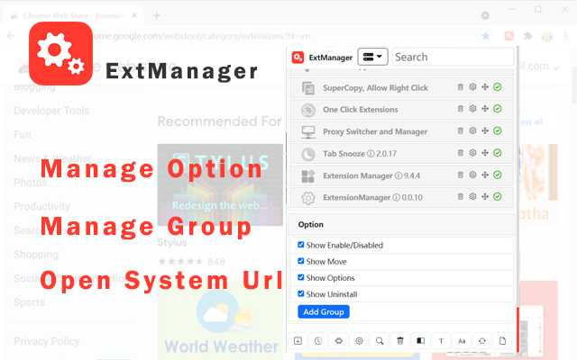Disable SuperCopy via its green check toggle
577x360 pixels.
[x=498, y=87]
